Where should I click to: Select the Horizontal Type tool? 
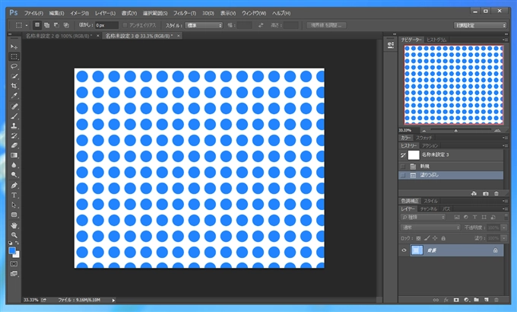(x=14, y=195)
